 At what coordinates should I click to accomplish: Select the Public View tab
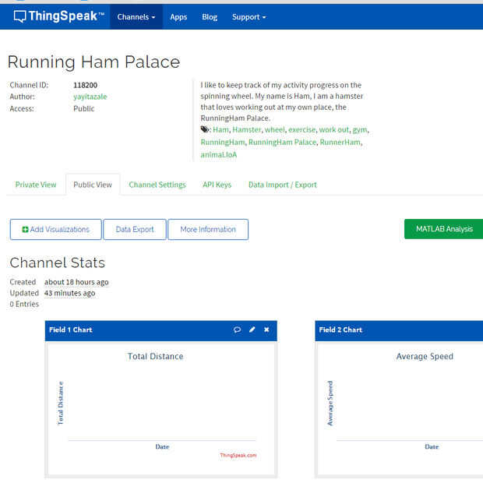tap(93, 185)
